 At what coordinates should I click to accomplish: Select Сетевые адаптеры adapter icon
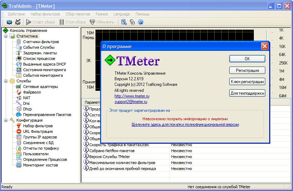click(19, 87)
